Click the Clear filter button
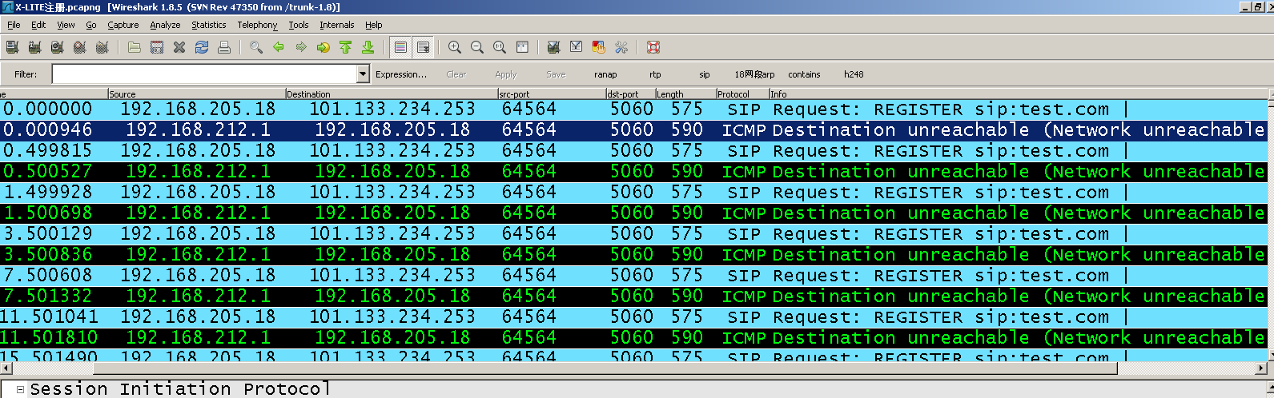Screen dimensions: 1274x398 click(456, 74)
